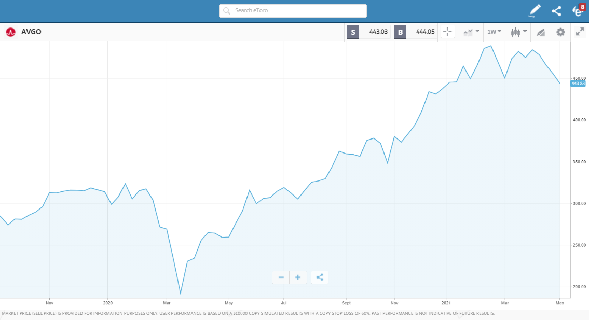Click the drawing tools marker icon
This screenshot has height=320, width=589.
[540, 32]
